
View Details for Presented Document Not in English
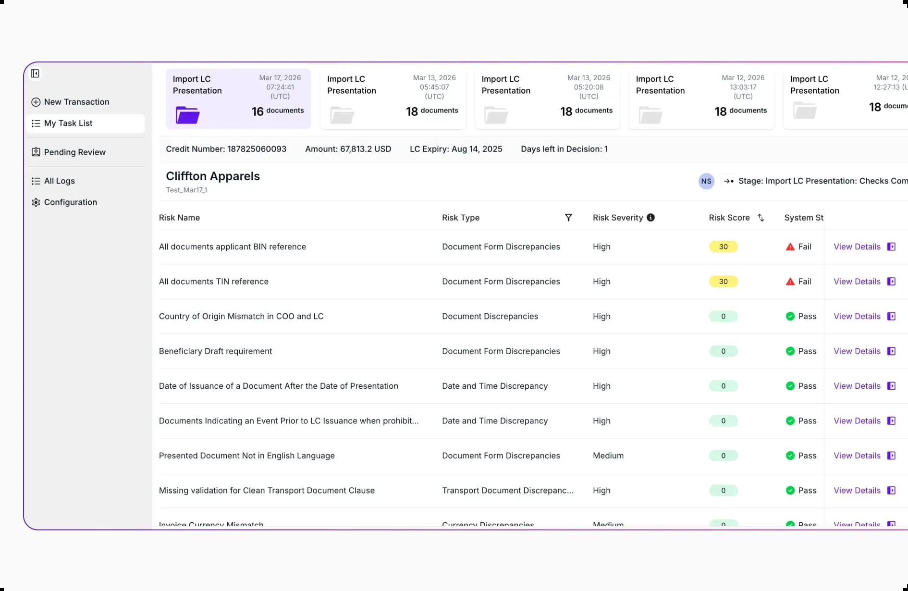pyautogui.click(x=857, y=456)
